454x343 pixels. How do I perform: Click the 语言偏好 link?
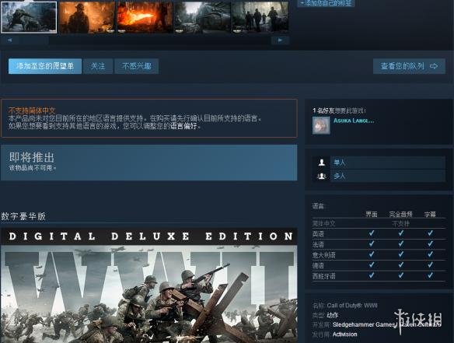click(183, 126)
